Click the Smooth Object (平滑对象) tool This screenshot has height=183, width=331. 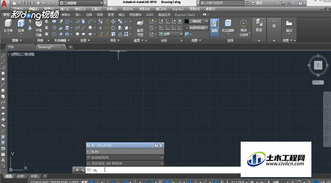(38, 28)
